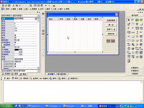
Task: Click the Open file toolbar icon
Action: pos(6,6)
